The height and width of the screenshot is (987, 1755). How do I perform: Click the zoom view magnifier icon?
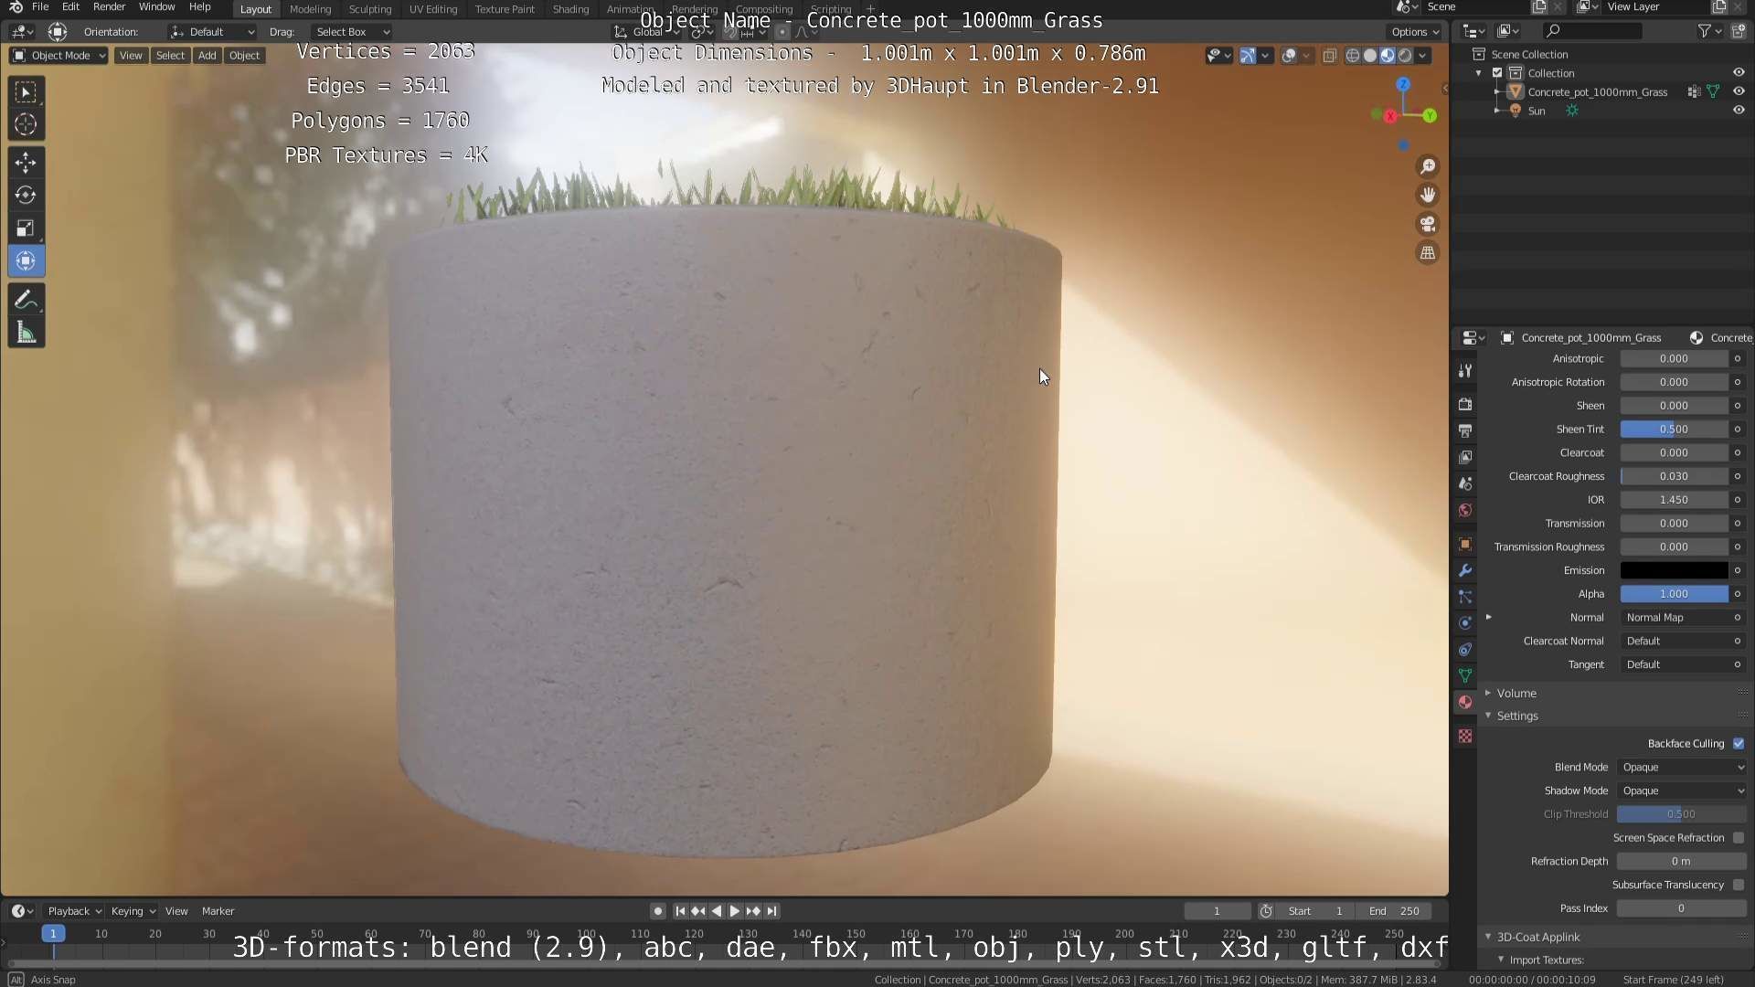pos(1428,166)
